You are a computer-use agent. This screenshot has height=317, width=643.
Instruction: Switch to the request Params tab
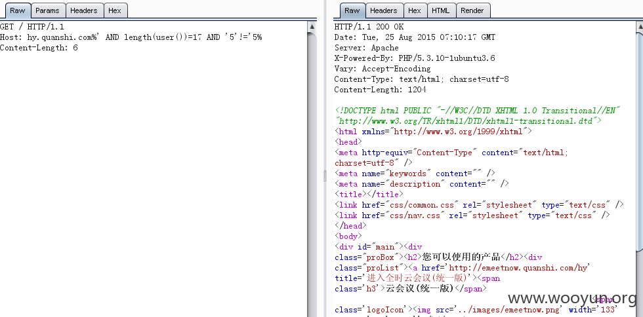[x=47, y=10]
